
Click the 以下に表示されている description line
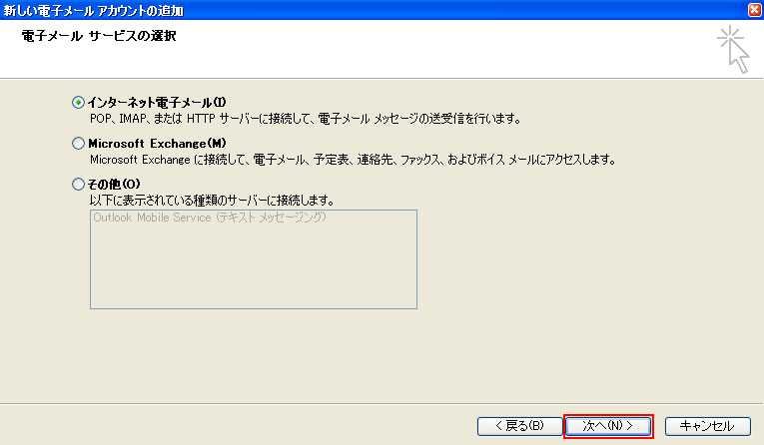[x=212, y=201]
